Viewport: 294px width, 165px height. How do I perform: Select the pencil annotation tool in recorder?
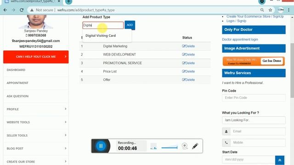195,146
